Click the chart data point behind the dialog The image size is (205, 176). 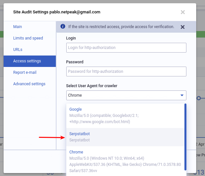click(x=198, y=98)
